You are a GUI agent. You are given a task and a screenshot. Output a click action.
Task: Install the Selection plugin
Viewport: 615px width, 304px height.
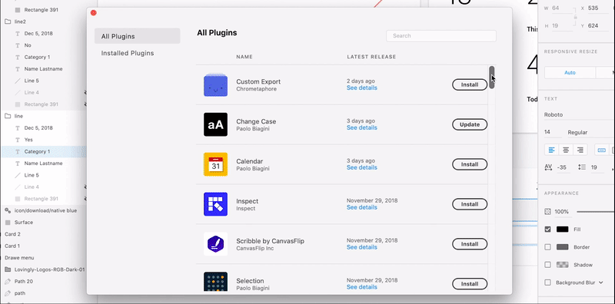(x=470, y=283)
